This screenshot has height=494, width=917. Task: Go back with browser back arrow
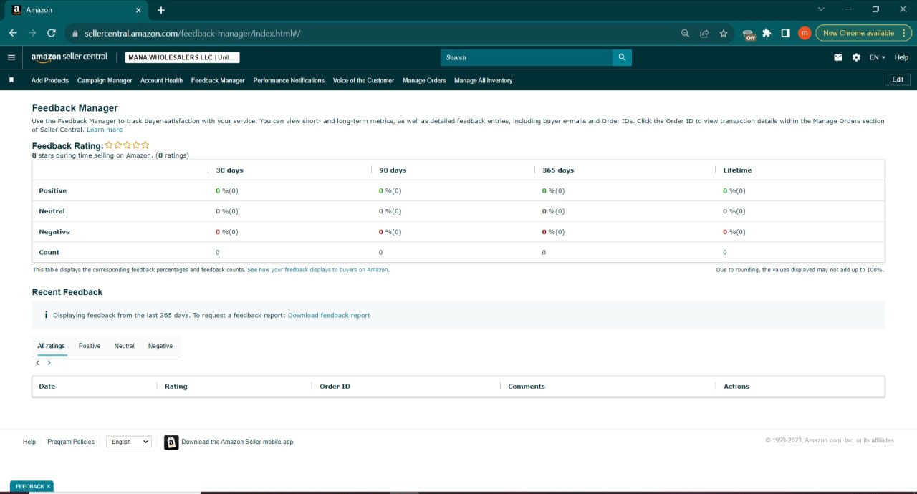(x=13, y=33)
